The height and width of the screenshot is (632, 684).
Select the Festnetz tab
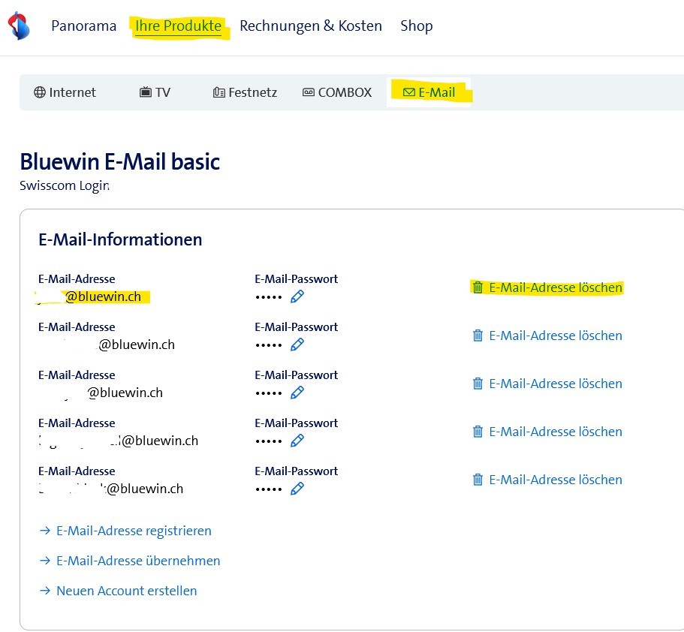(x=245, y=92)
